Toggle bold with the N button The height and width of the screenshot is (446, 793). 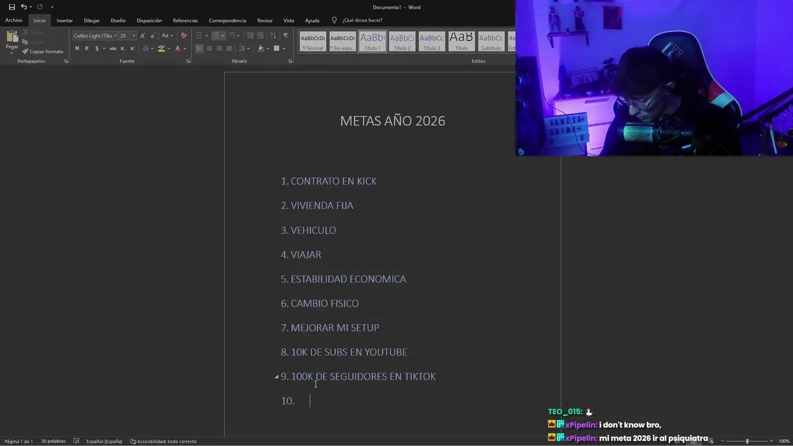77,48
